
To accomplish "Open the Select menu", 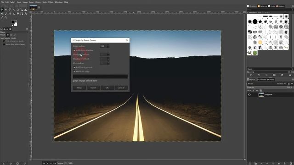I will pyautogui.click(x=13, y=2).
